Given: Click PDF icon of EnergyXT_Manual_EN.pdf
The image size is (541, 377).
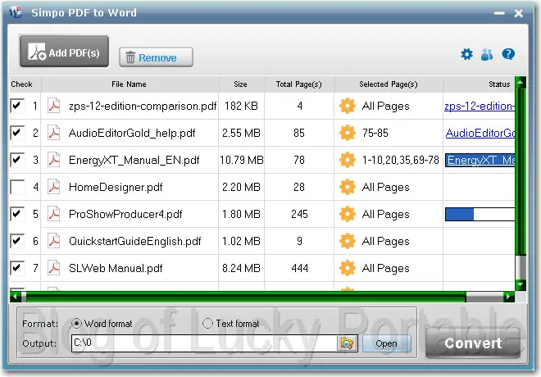Looking at the screenshot, I should pyautogui.click(x=54, y=160).
